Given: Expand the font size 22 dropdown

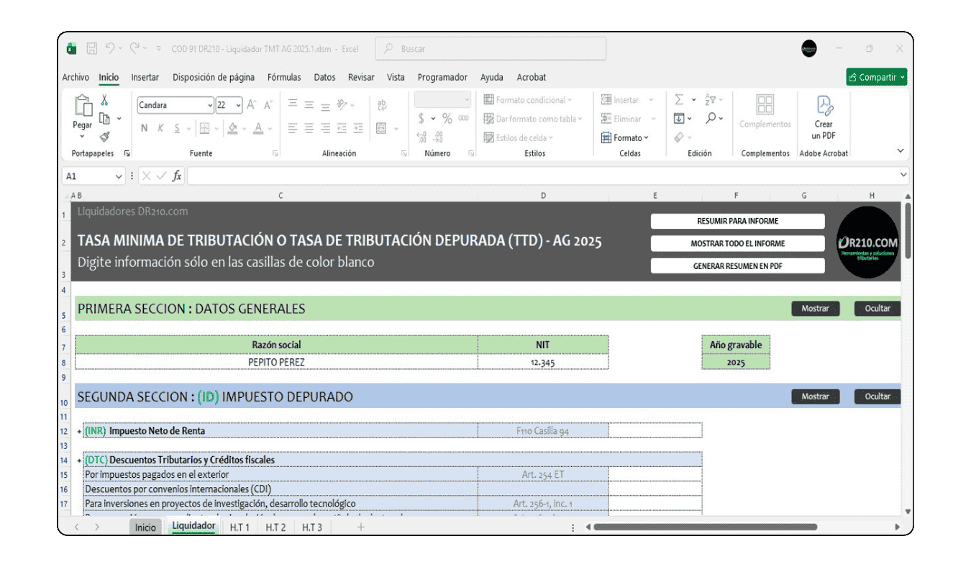Looking at the screenshot, I should point(238,104).
